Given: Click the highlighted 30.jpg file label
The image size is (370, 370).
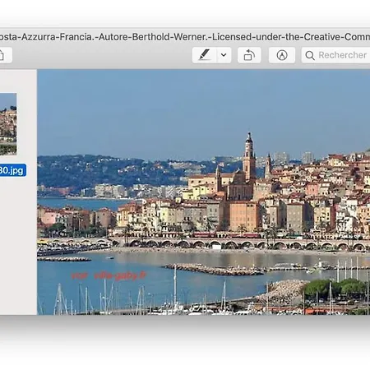Looking at the screenshot, I should pos(13,170).
